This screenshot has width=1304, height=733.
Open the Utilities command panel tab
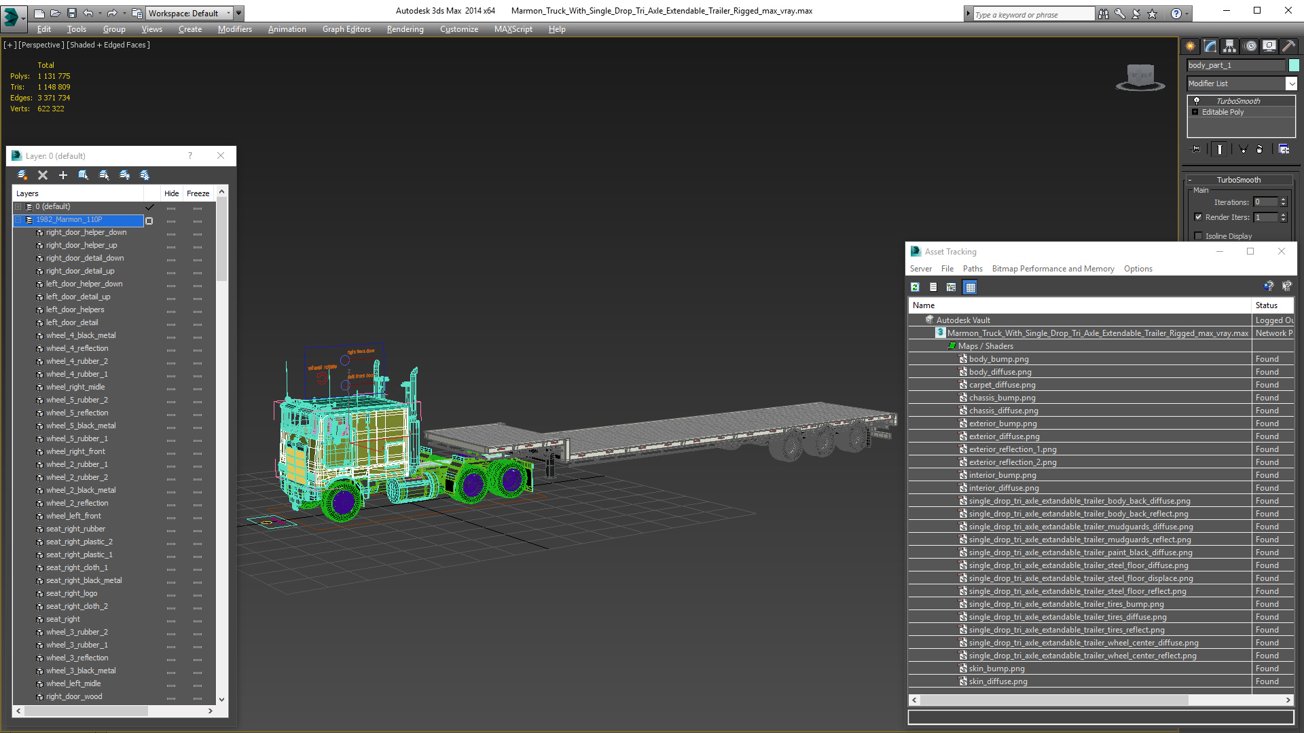[1288, 46]
